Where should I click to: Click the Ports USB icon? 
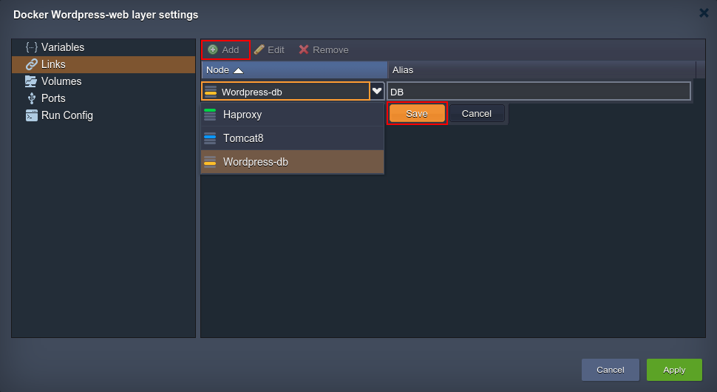32,98
